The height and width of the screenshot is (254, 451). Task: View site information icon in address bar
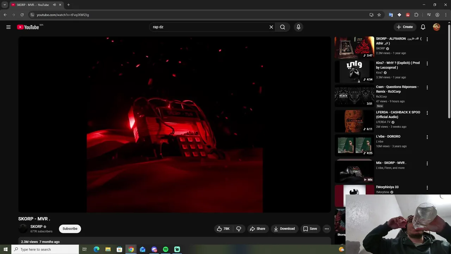pos(32,15)
